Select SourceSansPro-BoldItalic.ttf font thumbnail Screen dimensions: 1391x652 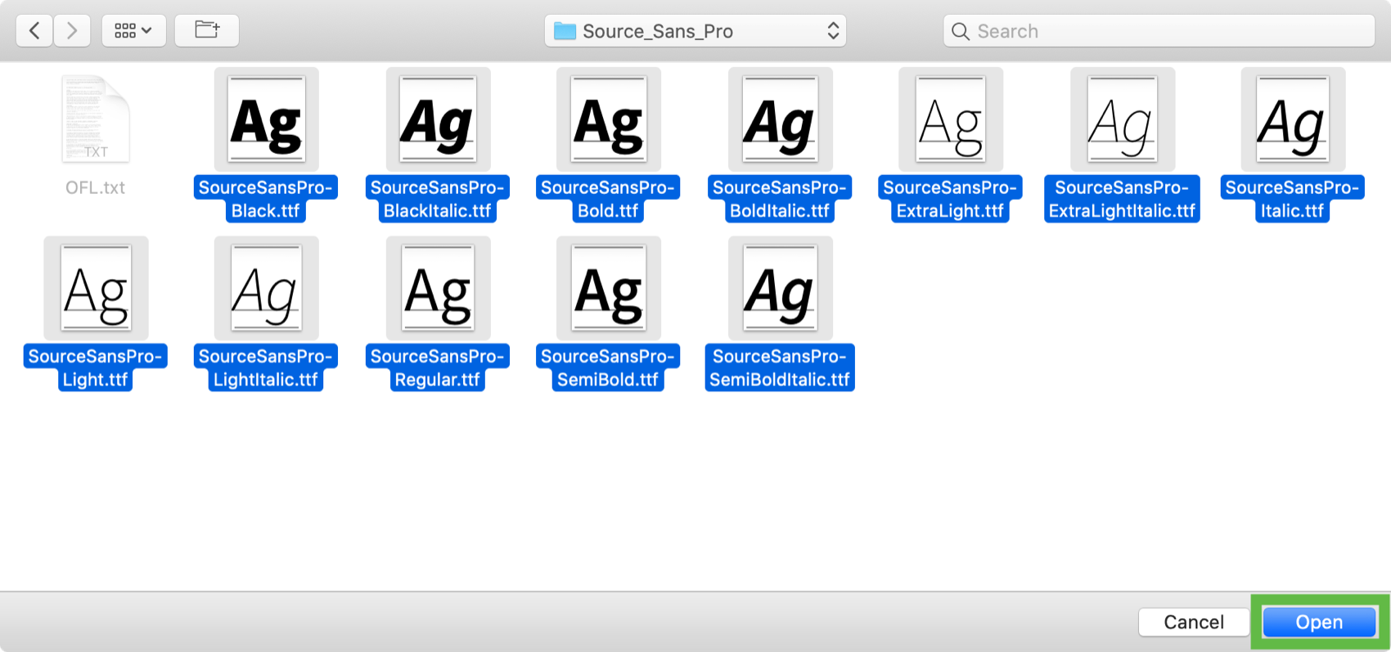(780, 119)
